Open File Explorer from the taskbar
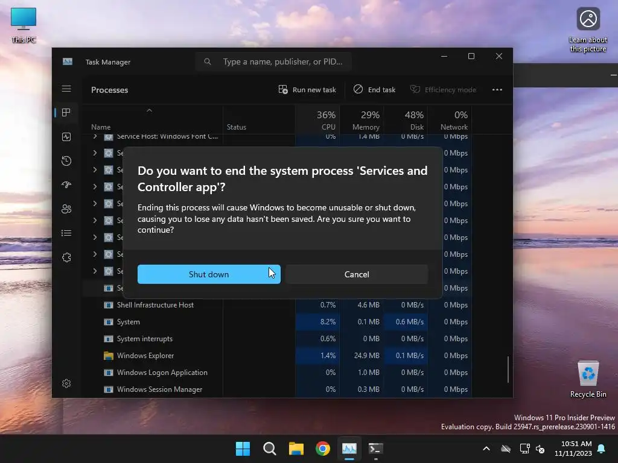 (296, 449)
